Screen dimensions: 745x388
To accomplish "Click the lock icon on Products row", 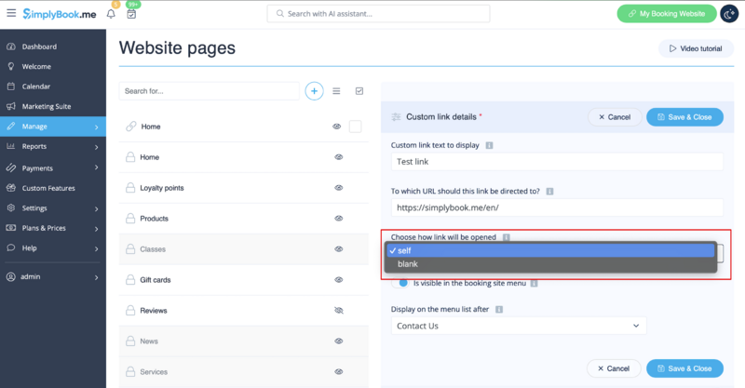I will click(x=130, y=219).
